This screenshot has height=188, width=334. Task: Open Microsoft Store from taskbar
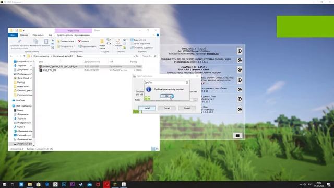tap(38, 184)
